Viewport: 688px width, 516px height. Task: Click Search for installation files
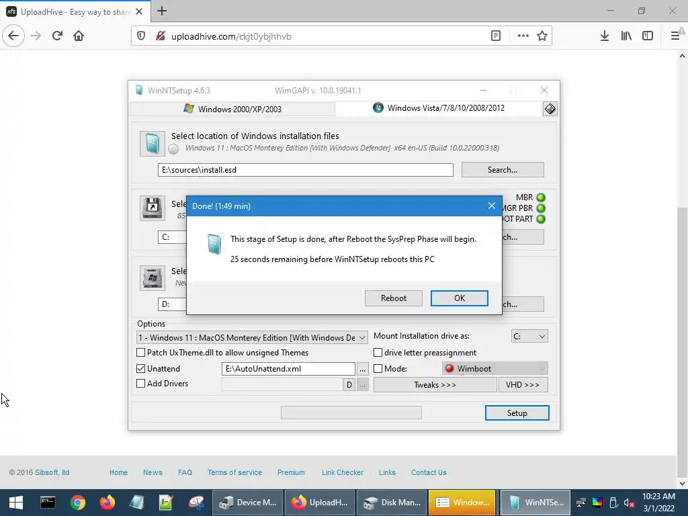tap(503, 170)
